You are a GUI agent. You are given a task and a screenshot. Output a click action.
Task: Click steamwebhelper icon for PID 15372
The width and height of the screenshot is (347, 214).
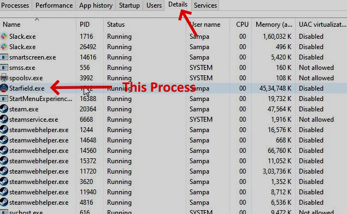point(4,161)
